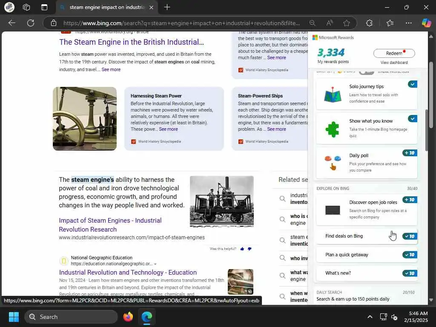Reload the current Bing page
Screen dimensions: 436x327
coord(31,23)
